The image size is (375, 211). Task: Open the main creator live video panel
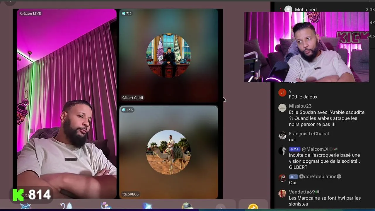[67, 104]
